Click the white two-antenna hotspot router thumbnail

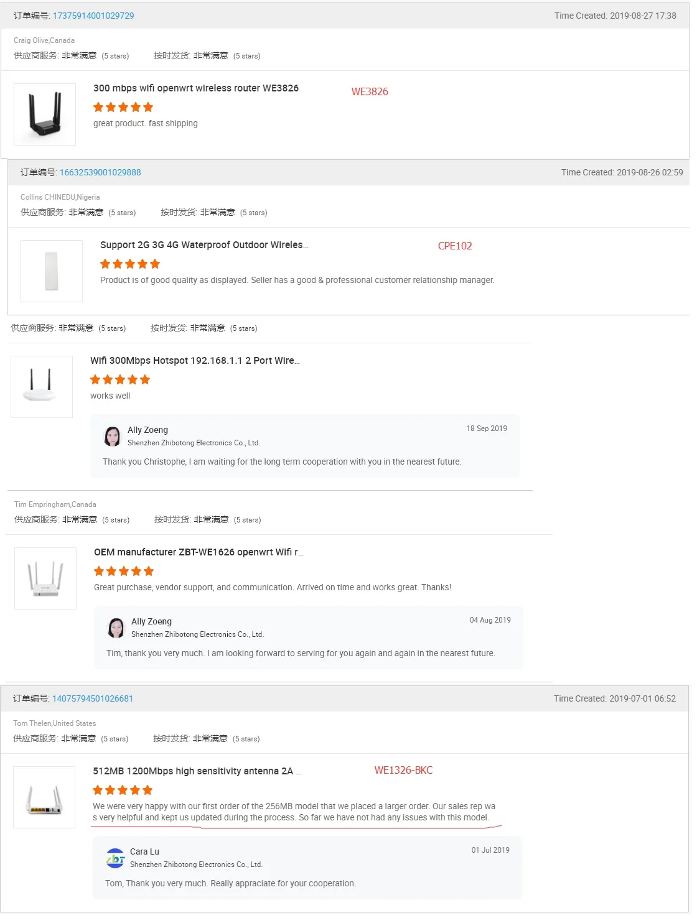coord(42,387)
